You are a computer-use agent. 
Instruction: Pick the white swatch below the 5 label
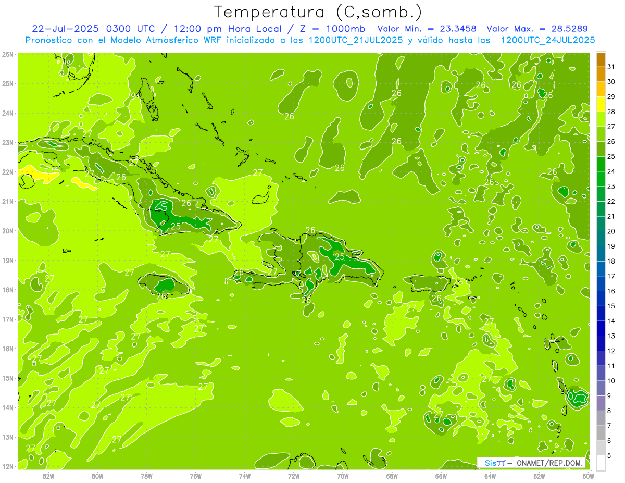(x=601, y=463)
